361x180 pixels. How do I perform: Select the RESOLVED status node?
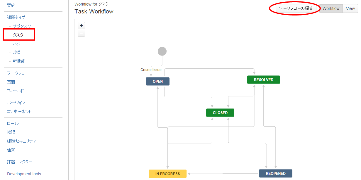point(263,80)
